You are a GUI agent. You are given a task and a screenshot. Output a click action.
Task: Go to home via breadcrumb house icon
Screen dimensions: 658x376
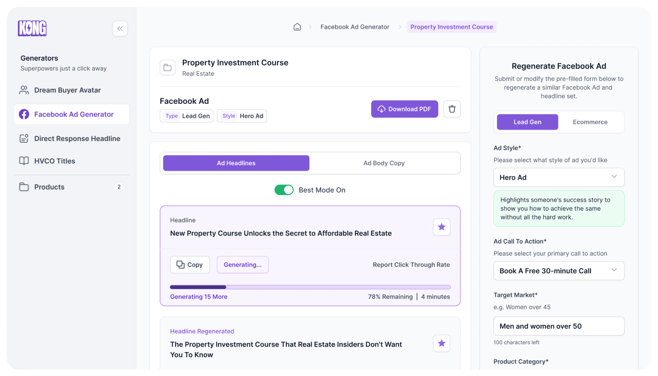coord(297,27)
